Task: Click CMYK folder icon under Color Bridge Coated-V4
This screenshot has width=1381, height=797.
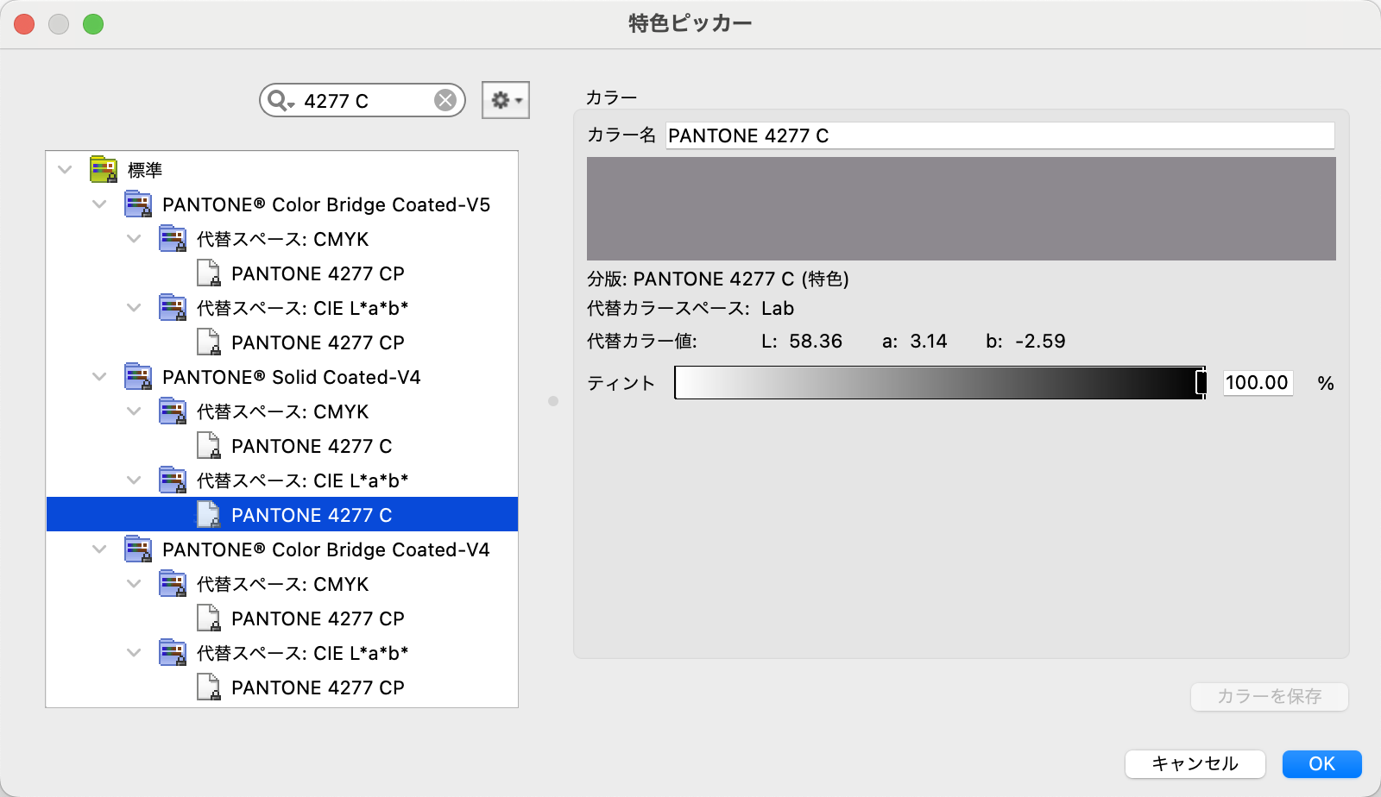Action: 173,583
